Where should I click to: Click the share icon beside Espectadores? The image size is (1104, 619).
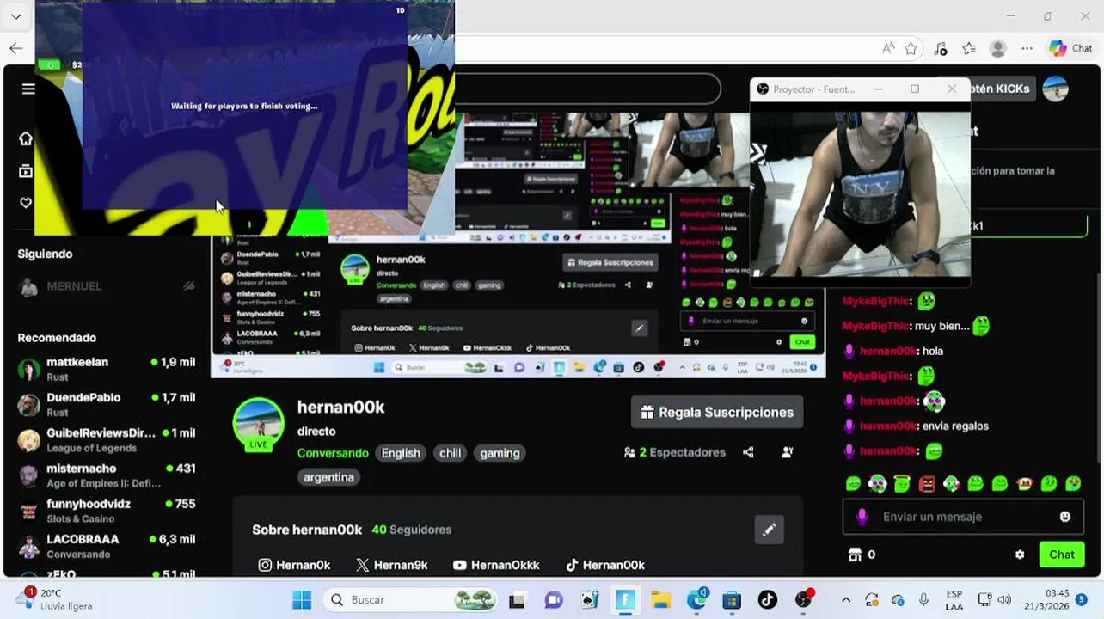pos(748,452)
